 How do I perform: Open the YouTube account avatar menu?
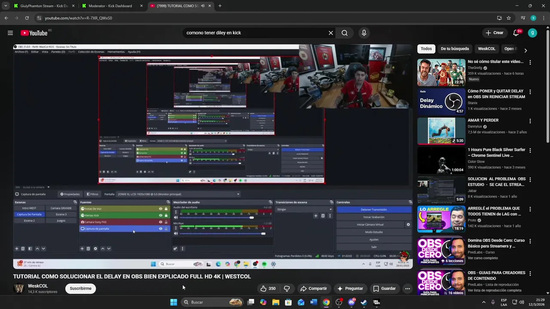coord(532,33)
